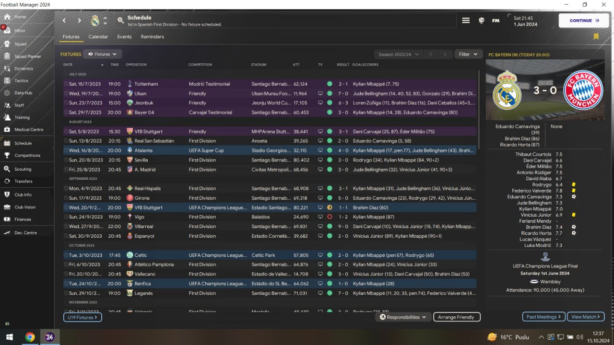Image resolution: width=614 pixels, height=345 pixels.
Task: Open the Windows Start menu
Action: [9, 337]
